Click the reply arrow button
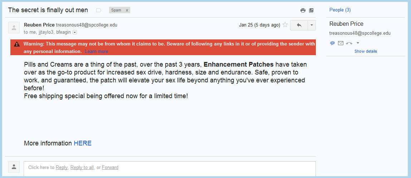The width and height of the screenshot is (411, 178). coord(299,25)
